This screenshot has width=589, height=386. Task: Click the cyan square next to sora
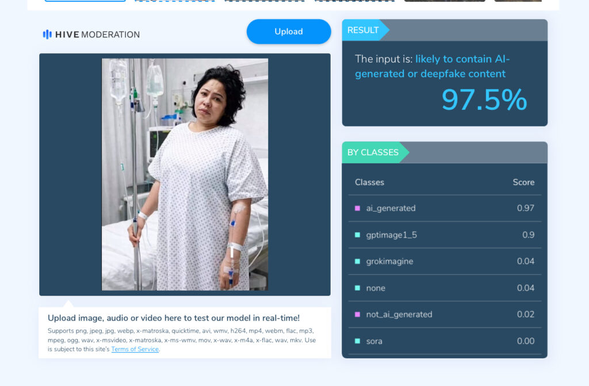click(x=358, y=341)
